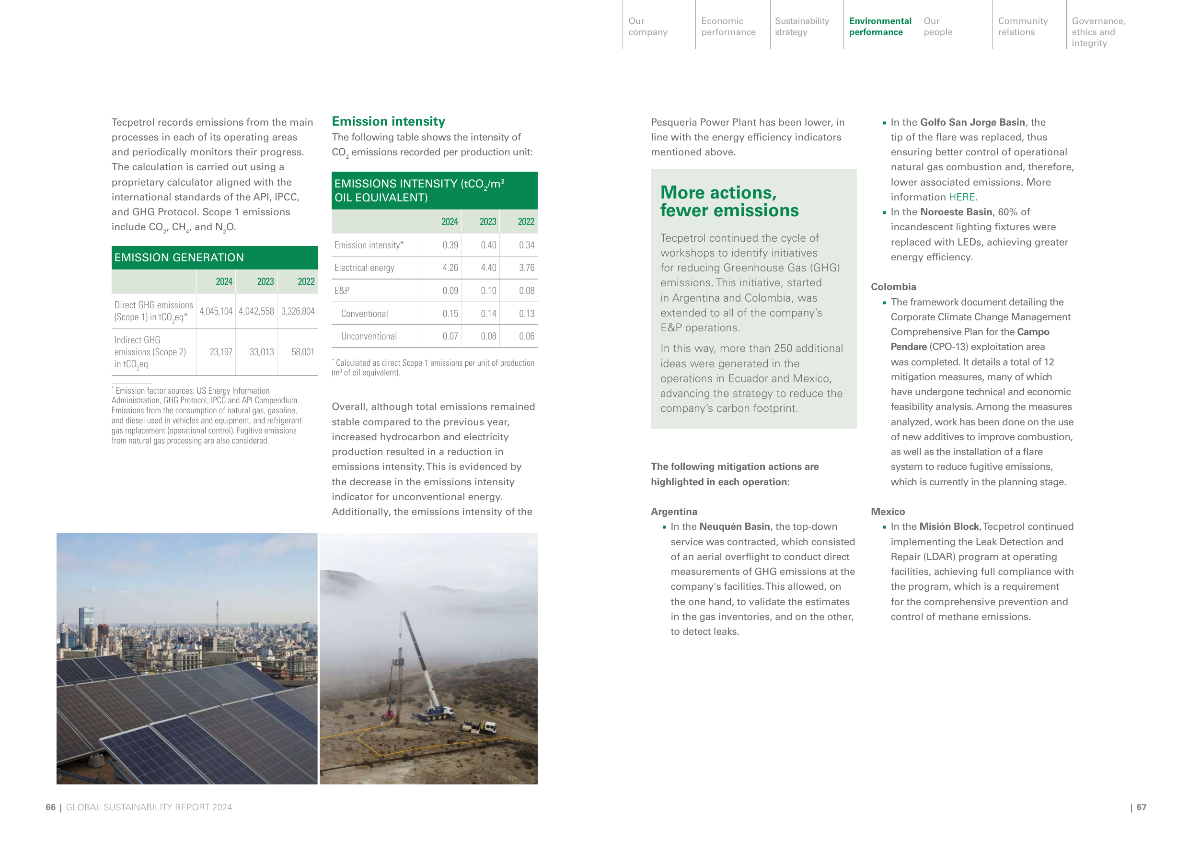Image resolution: width=1189 pixels, height=841 pixels.
Task: Click the E&P row label
Action: point(342,291)
